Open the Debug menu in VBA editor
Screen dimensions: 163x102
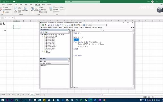click(71, 27)
